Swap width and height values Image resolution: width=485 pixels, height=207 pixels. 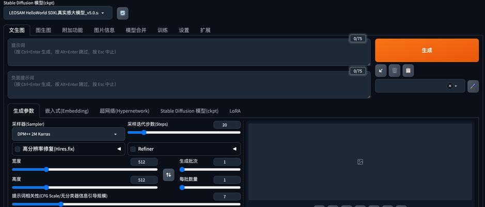tap(168, 175)
